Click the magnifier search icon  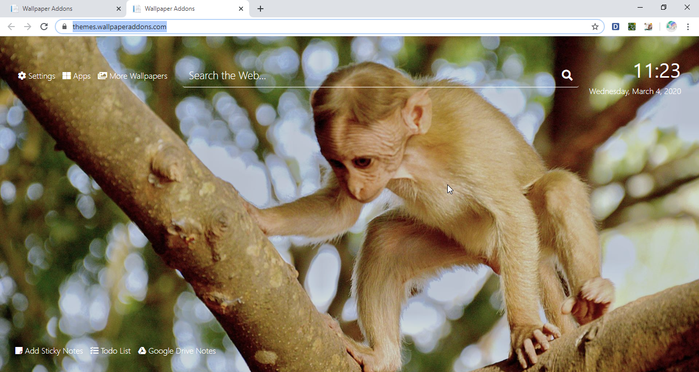point(567,75)
